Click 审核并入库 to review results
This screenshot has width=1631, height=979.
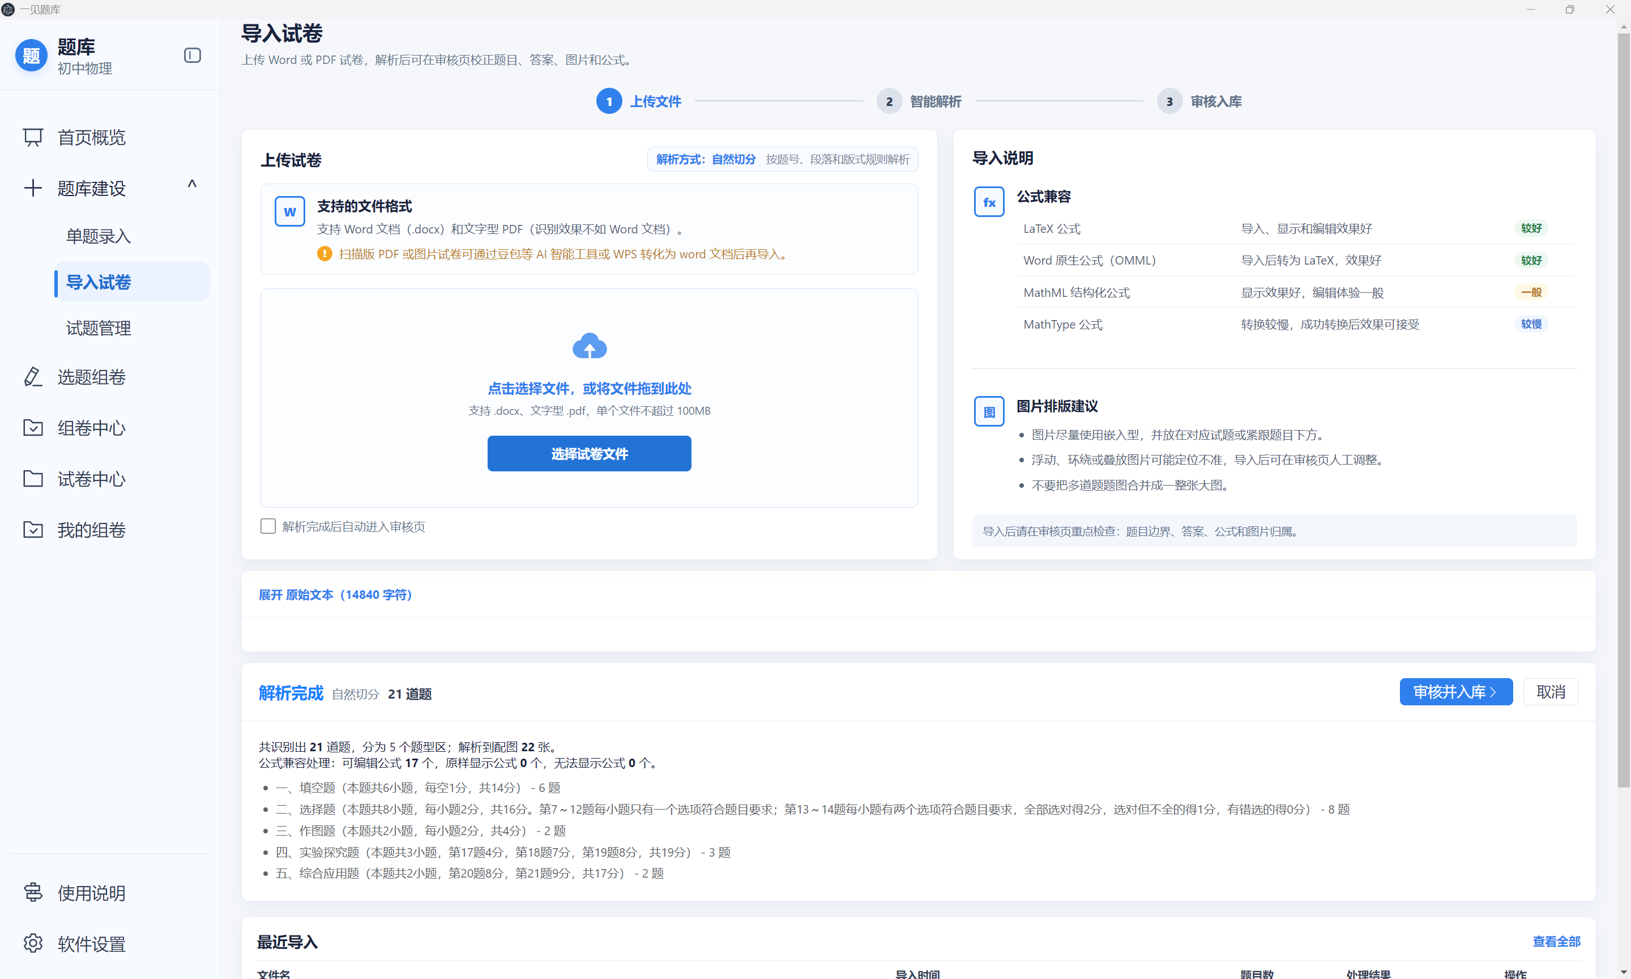pyautogui.click(x=1455, y=691)
